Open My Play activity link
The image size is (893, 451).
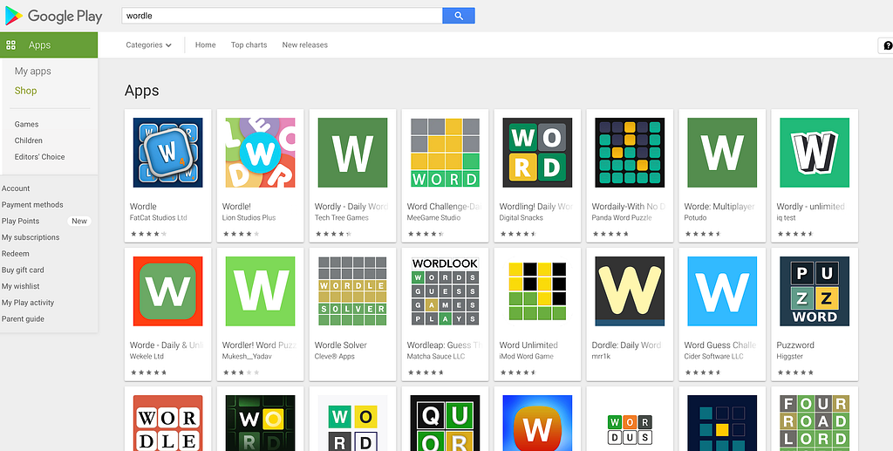[28, 303]
